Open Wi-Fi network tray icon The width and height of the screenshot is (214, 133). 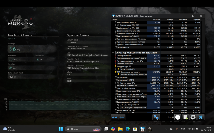[189, 129]
